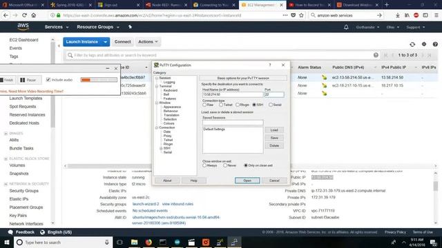Click Load saved session button
This screenshot has height=248, width=442.
(274, 130)
